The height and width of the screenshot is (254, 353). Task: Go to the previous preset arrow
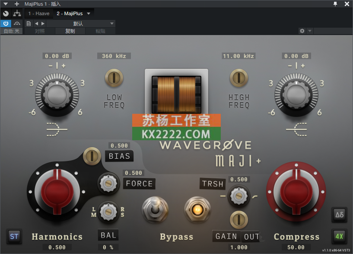click(x=36, y=23)
